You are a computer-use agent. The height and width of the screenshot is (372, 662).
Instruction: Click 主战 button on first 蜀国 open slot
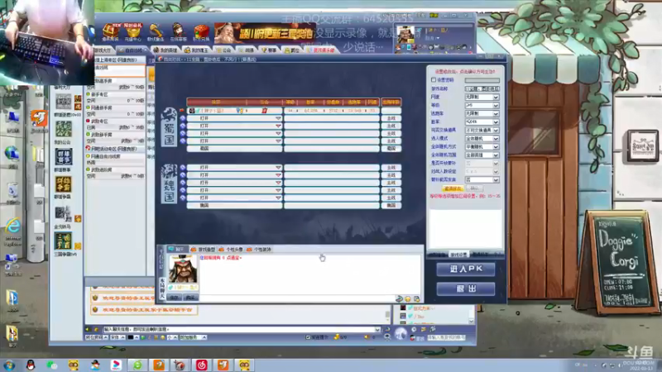[391, 118]
